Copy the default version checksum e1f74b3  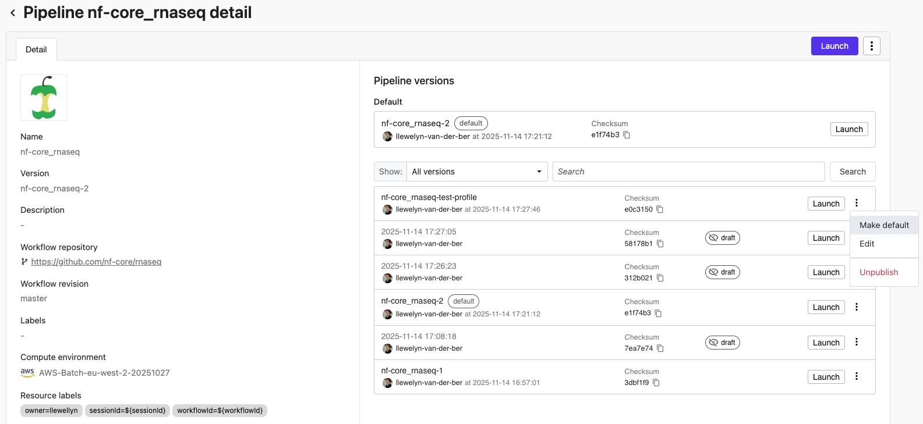(627, 135)
